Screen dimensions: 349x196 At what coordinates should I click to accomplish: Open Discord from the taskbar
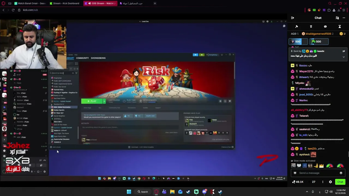pos(204,192)
